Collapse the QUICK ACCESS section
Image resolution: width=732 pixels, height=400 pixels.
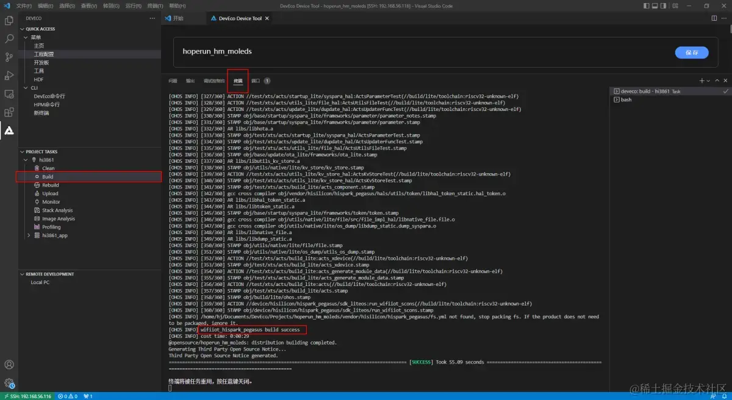[x=23, y=29]
